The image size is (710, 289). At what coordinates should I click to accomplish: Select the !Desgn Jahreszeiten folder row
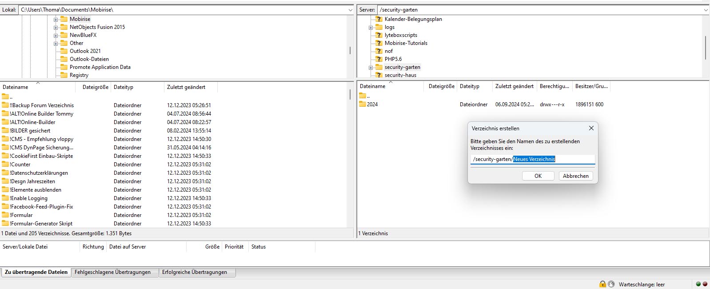coord(173,181)
